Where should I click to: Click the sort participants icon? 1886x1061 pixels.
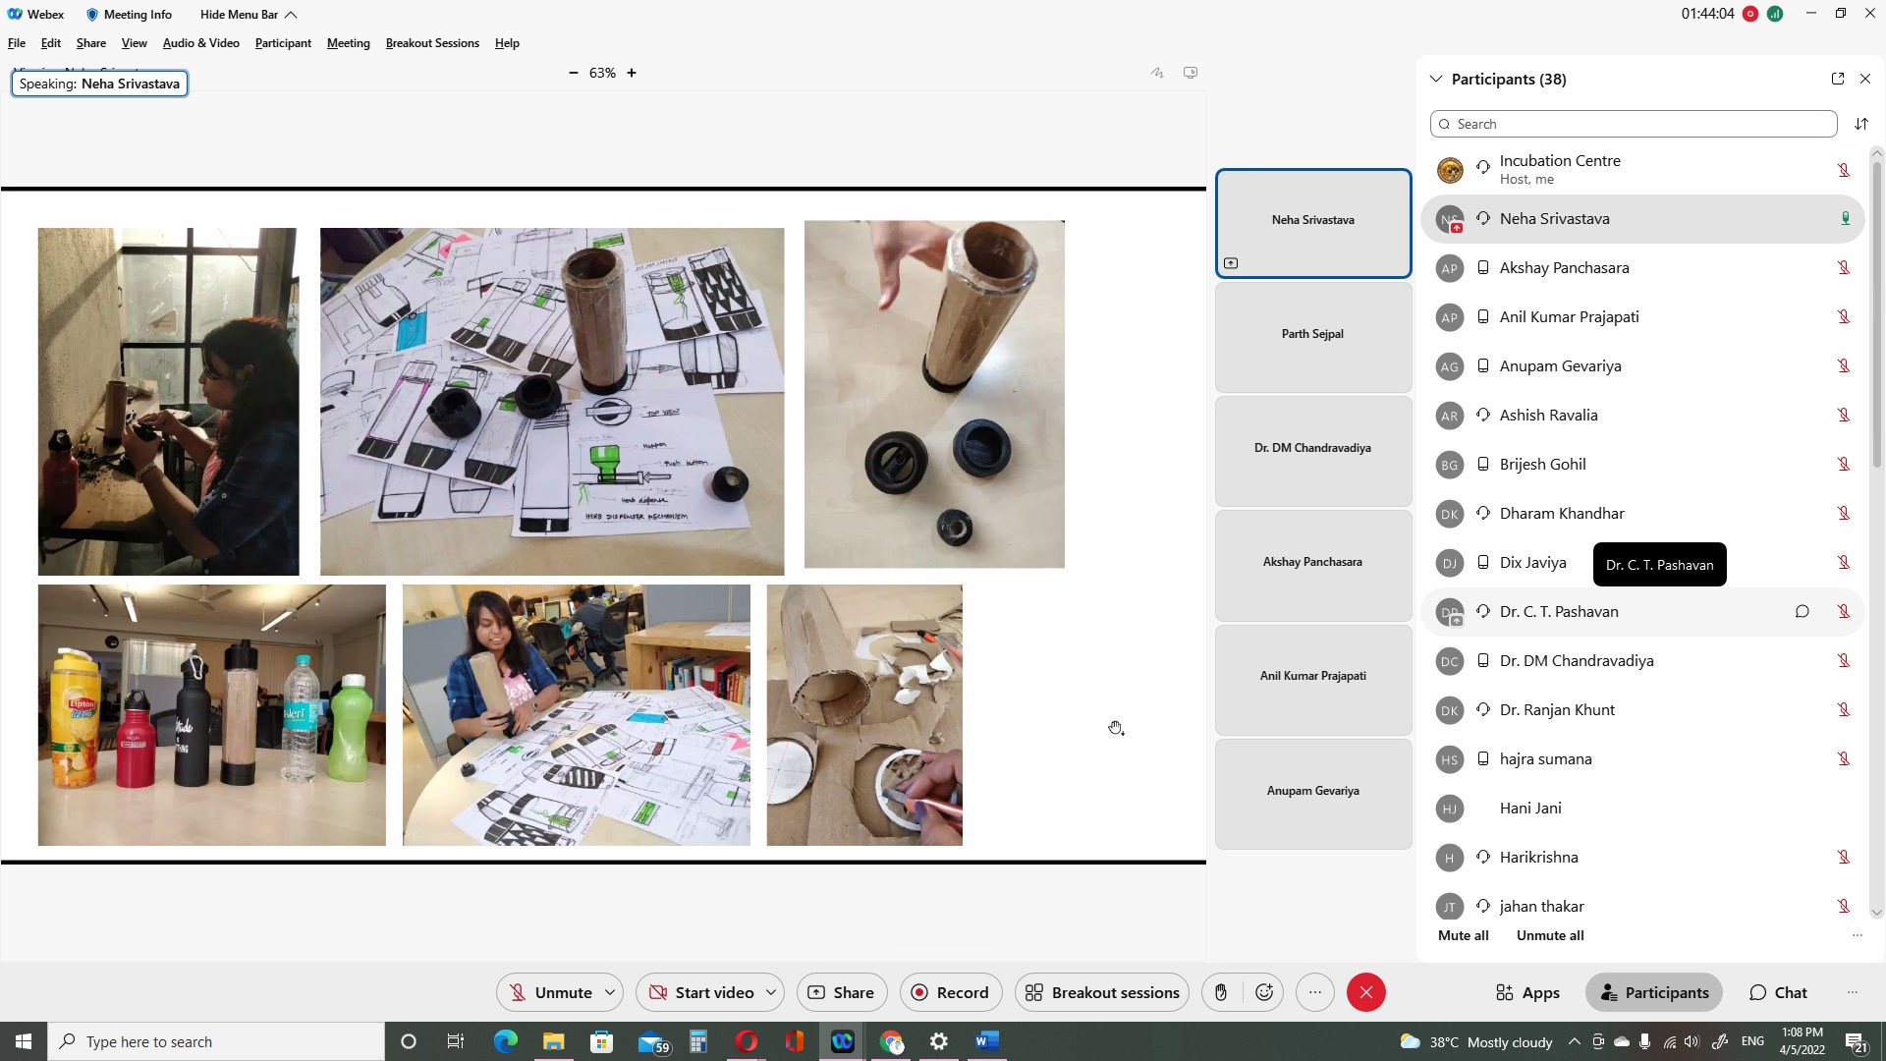click(1860, 124)
